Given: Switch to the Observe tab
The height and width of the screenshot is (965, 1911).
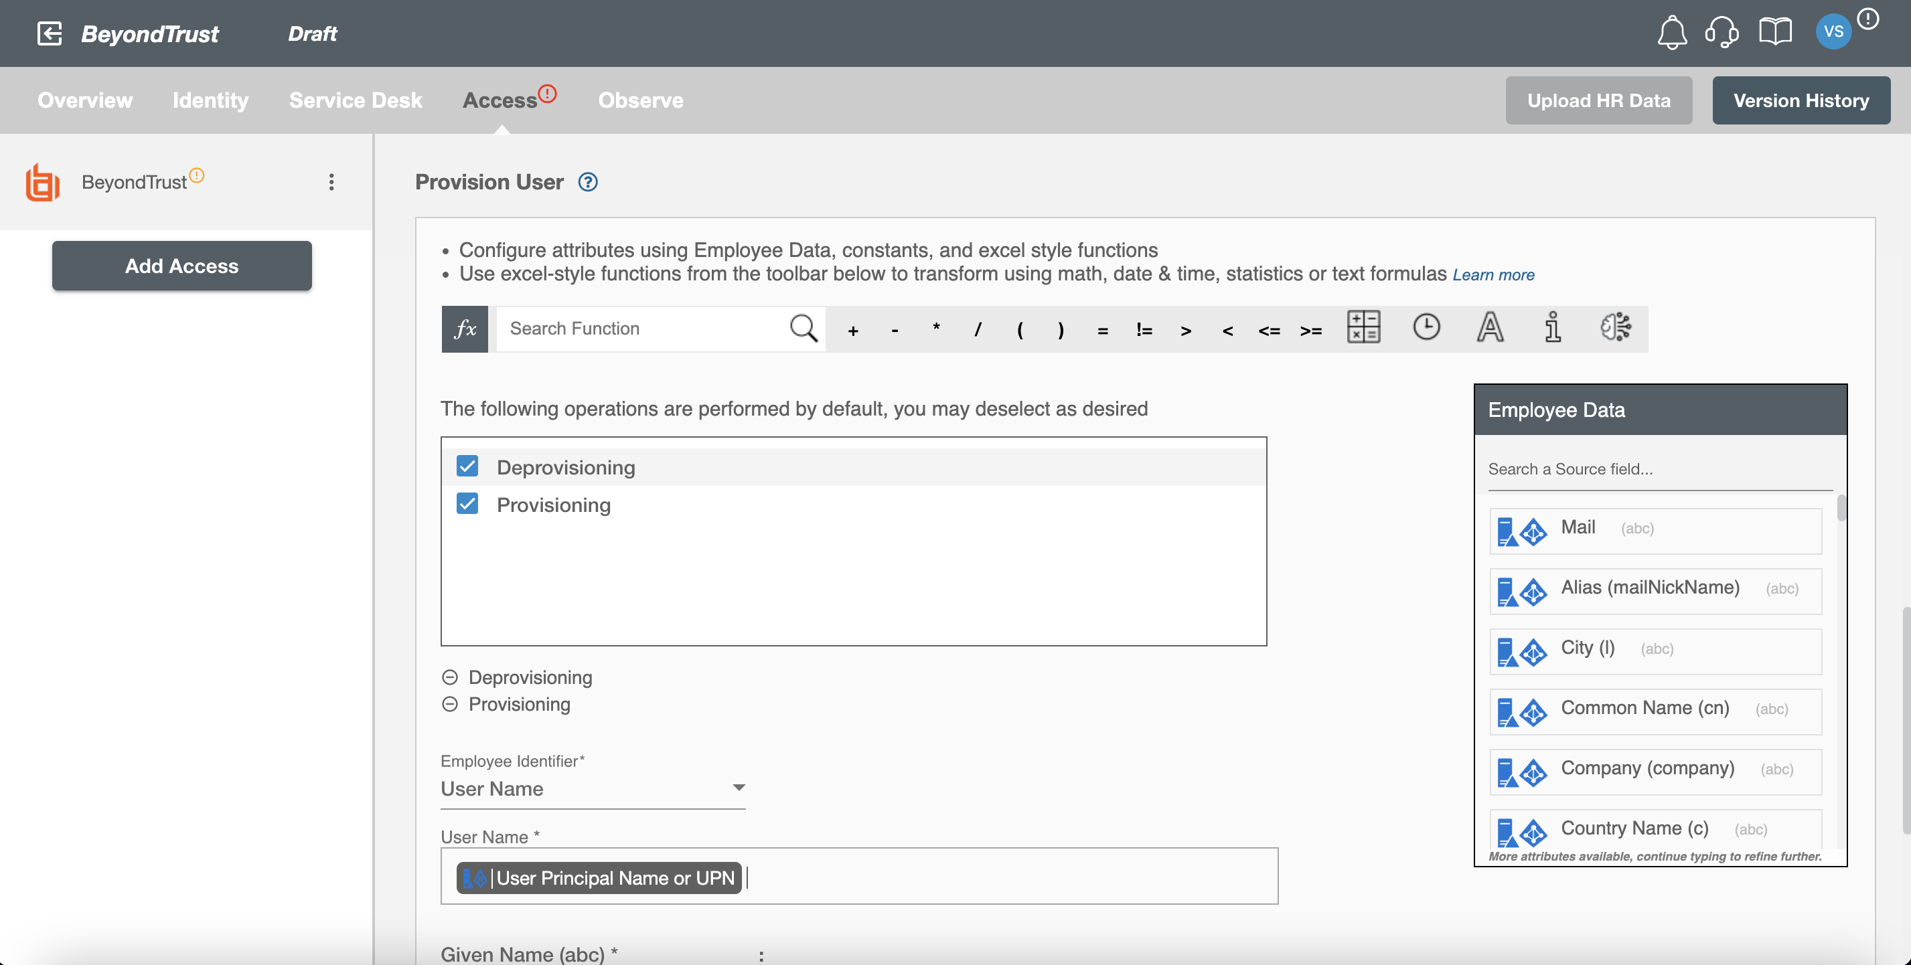Looking at the screenshot, I should tap(640, 100).
